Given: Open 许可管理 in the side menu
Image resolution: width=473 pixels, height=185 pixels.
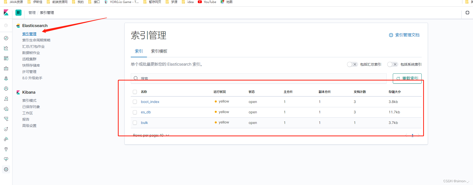Looking at the screenshot, I should [29, 72].
